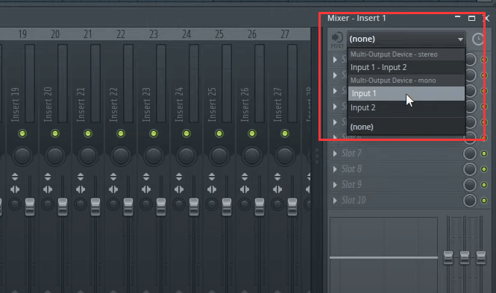496x293 pixels.
Task: Click the Slot 9 mix level knob
Action: click(x=470, y=185)
